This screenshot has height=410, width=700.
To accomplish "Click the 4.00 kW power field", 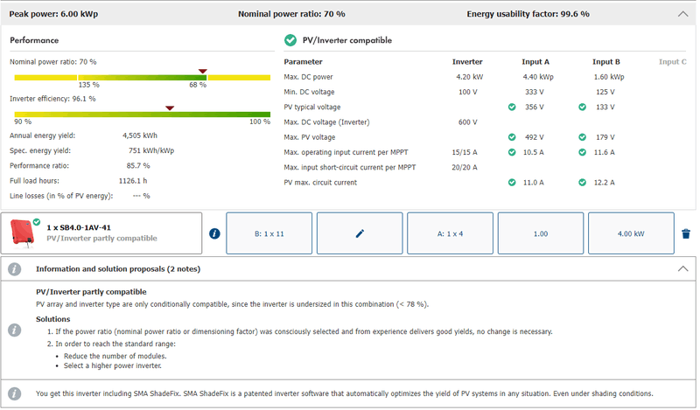I will tap(631, 233).
